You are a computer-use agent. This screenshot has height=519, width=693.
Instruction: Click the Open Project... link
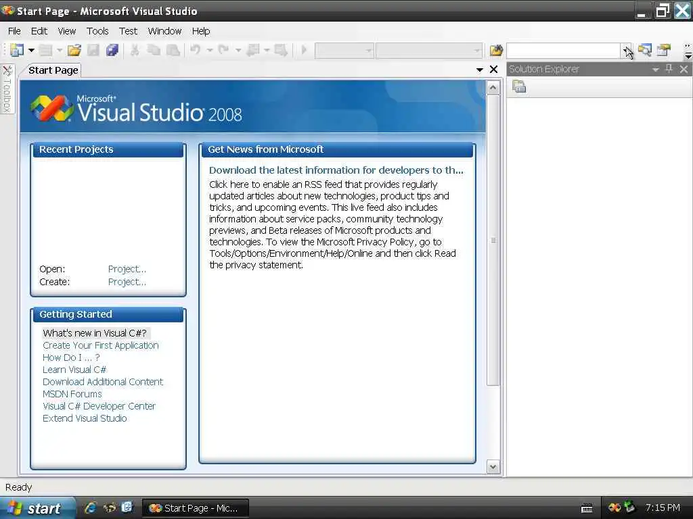point(127,269)
